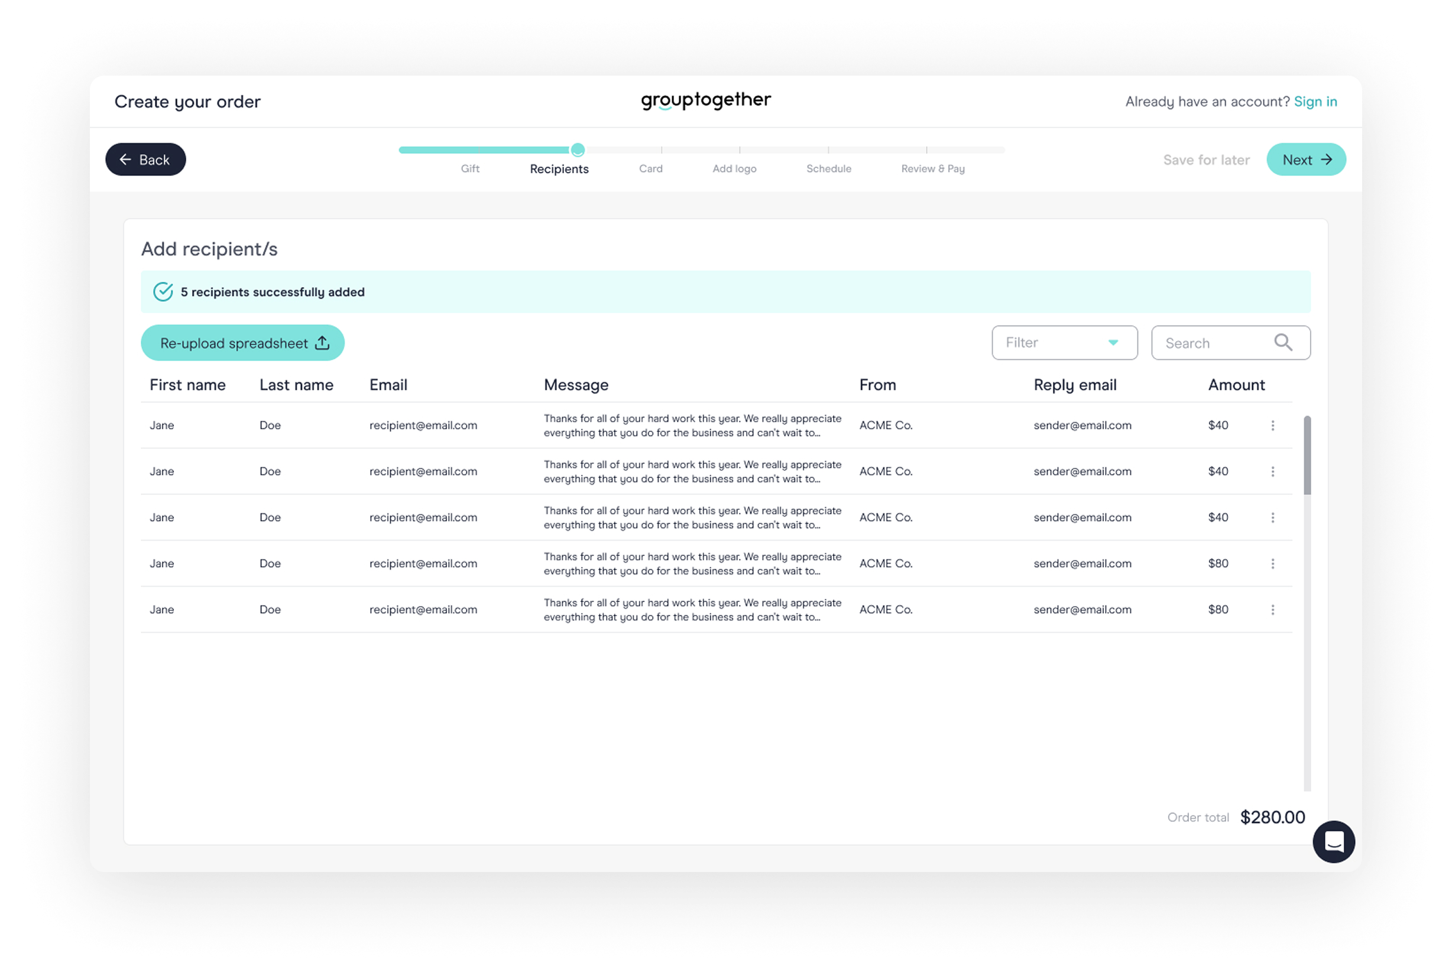Click the success checkmark in the confirmation banner

click(x=163, y=291)
